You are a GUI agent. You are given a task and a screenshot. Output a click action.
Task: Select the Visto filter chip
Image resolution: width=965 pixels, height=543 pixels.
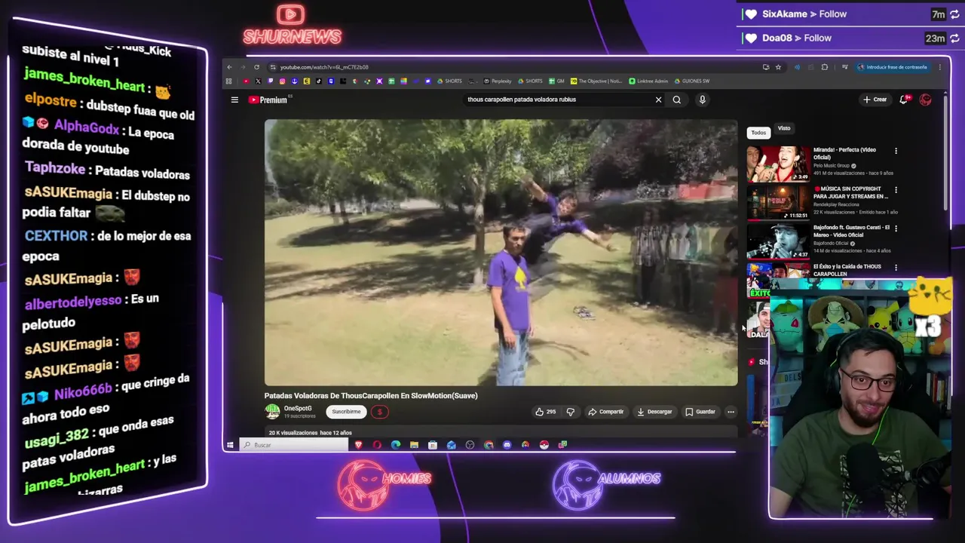784,128
